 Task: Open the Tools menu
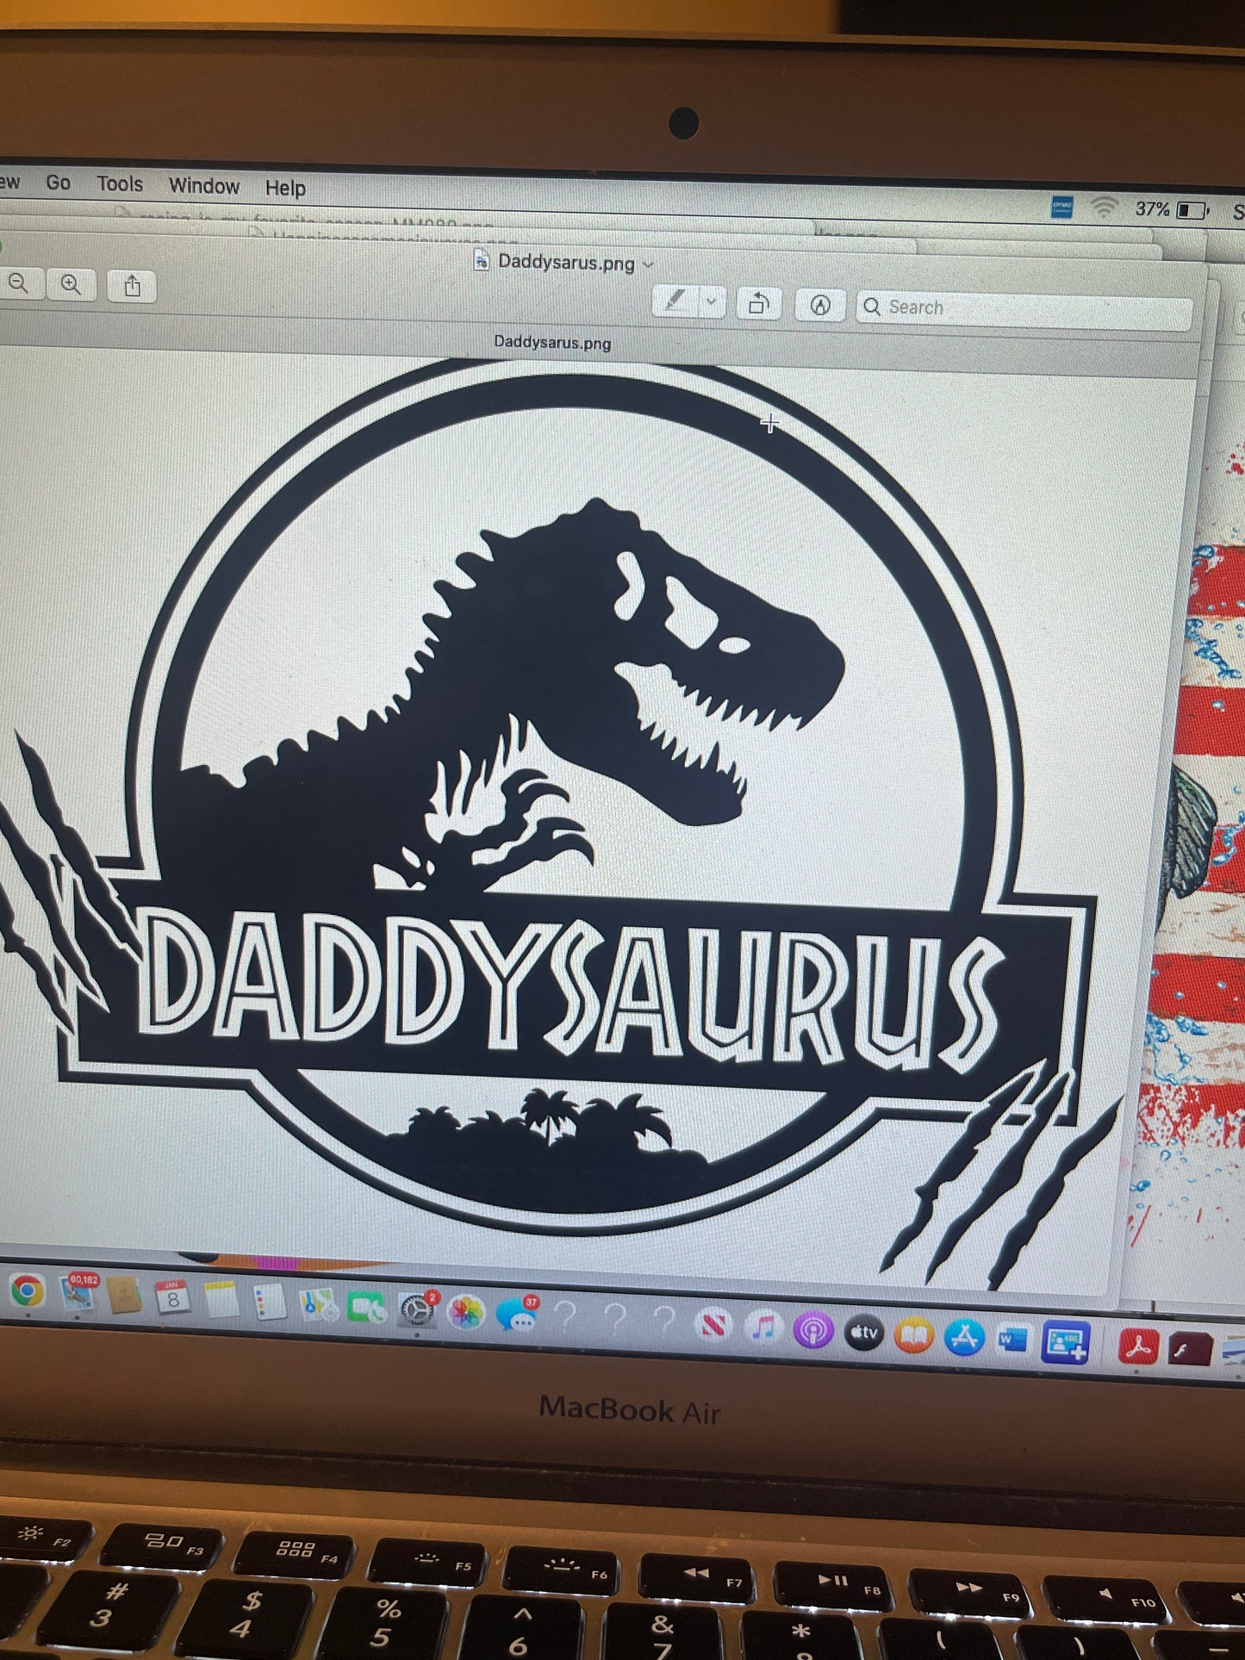point(119,184)
